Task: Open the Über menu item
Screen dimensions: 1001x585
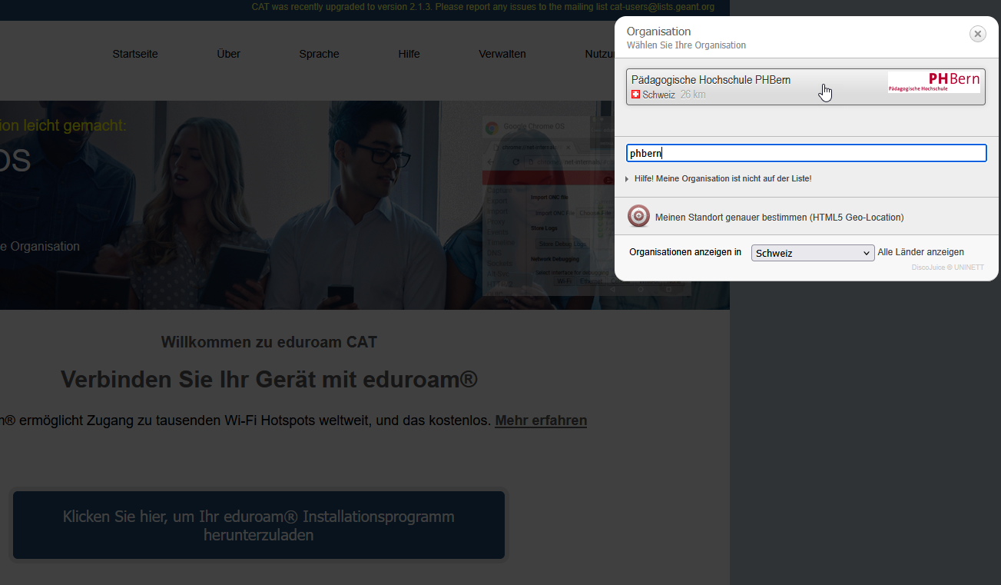Action: [228, 54]
